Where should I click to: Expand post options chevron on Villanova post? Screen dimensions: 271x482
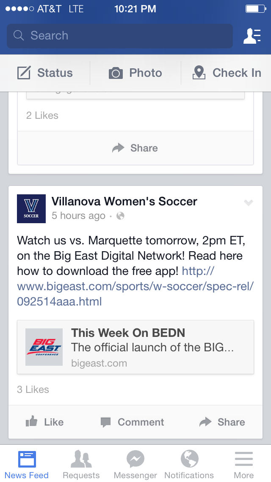[248, 203]
